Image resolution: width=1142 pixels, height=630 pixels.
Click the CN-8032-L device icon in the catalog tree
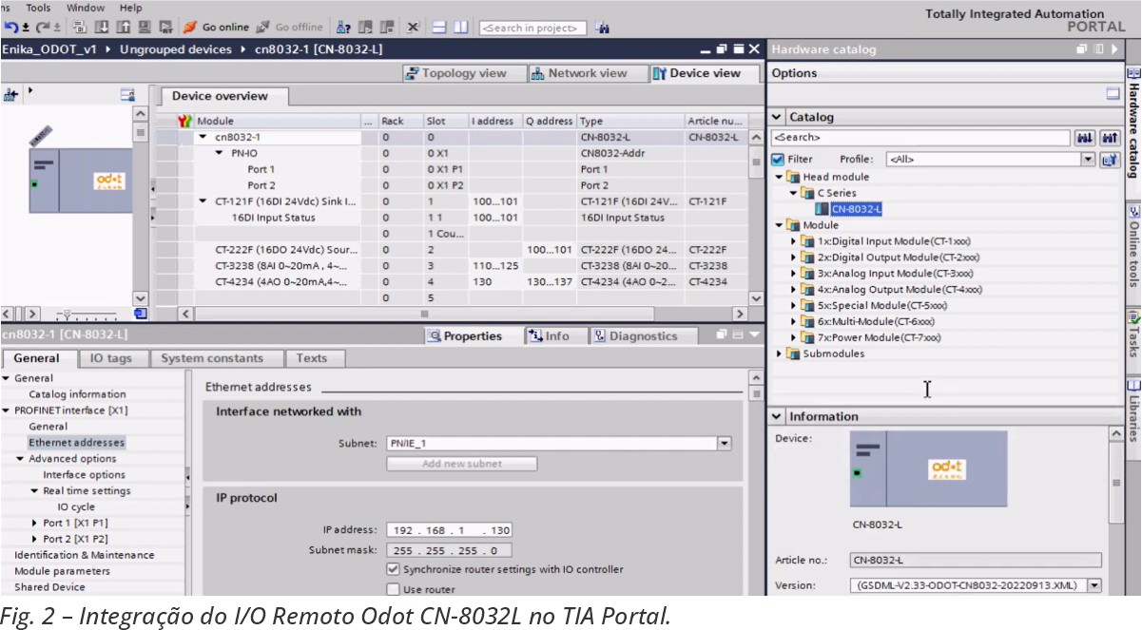(823, 209)
